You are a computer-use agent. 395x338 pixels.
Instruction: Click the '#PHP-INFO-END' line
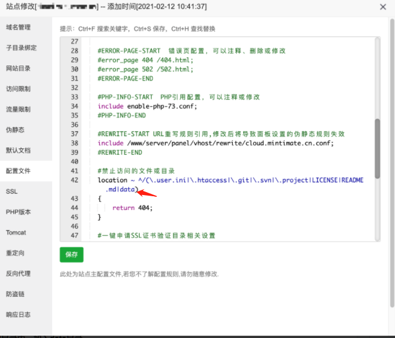click(122, 116)
